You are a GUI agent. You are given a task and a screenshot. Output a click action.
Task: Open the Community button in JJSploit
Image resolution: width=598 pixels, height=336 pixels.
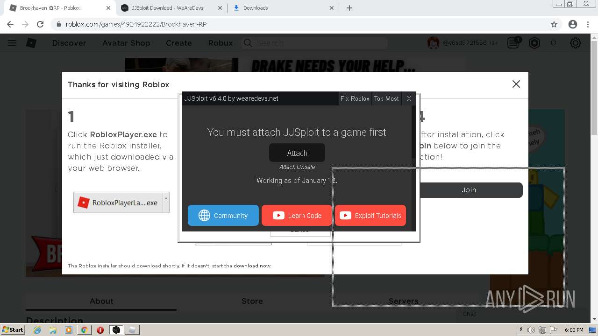pos(223,216)
